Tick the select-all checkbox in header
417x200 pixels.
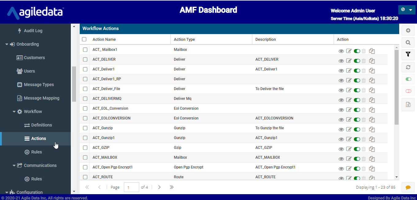click(x=84, y=39)
